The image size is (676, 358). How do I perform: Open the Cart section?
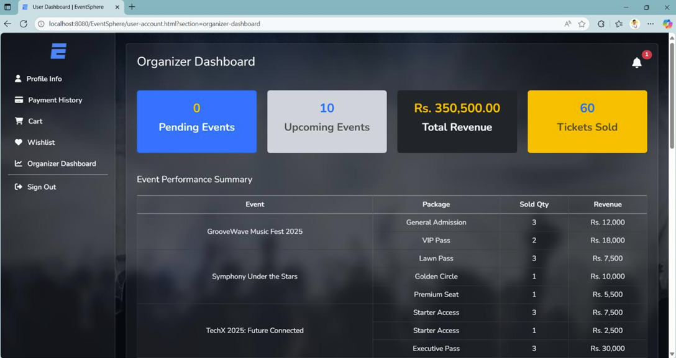[35, 121]
